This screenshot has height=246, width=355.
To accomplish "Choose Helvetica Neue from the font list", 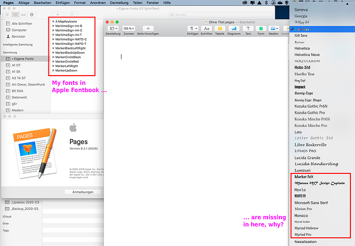I will click(307, 55).
